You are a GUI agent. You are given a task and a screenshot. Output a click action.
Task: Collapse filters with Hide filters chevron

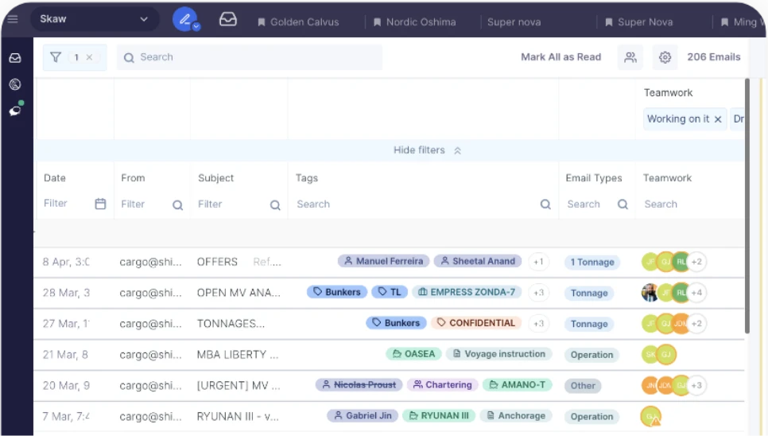[x=457, y=150]
